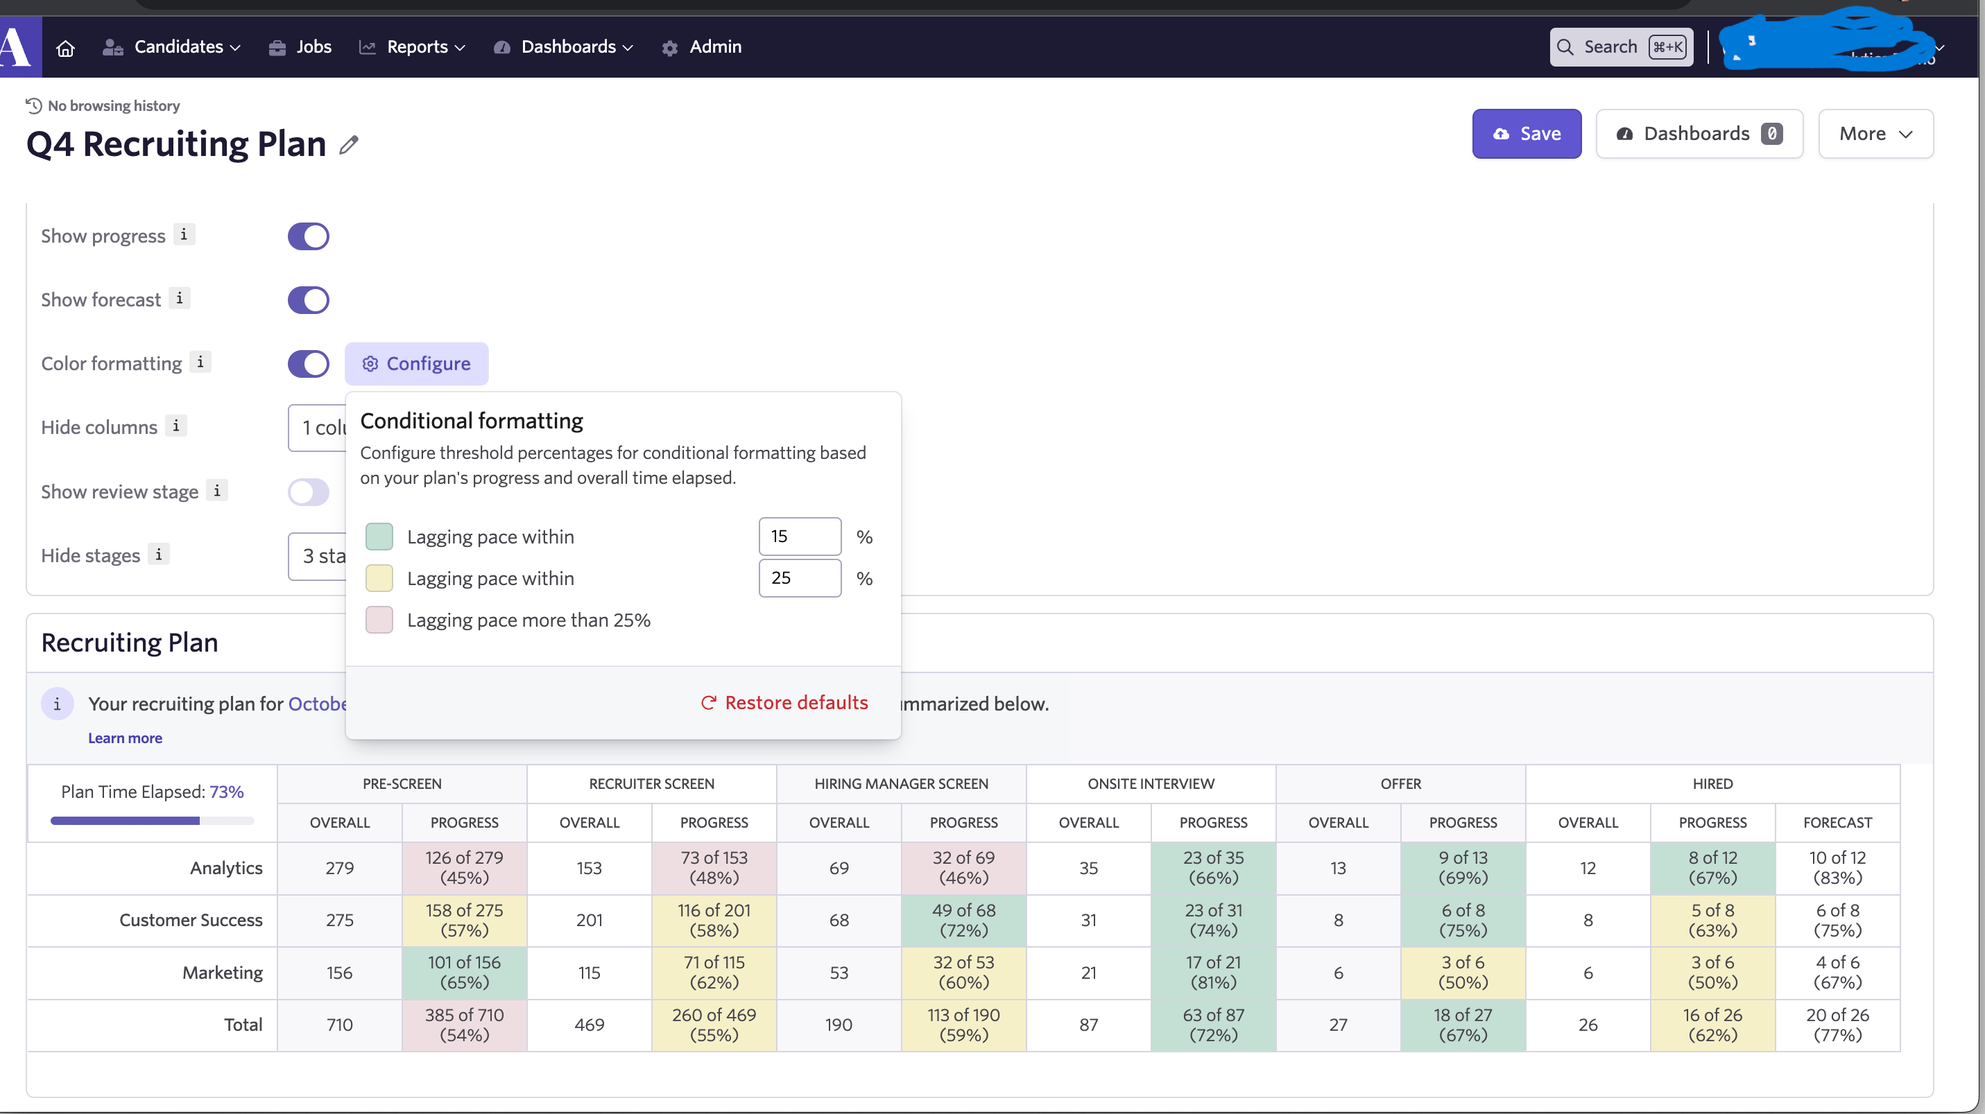Enable Show review stage toggle
The height and width of the screenshot is (1114, 1985).
(308, 491)
